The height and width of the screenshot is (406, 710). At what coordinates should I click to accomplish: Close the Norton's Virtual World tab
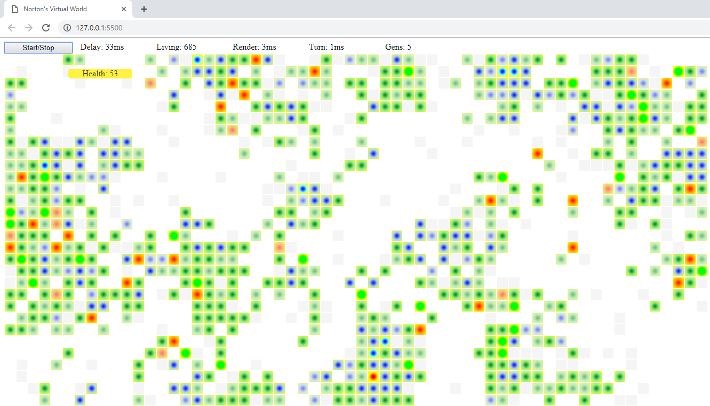pos(124,9)
